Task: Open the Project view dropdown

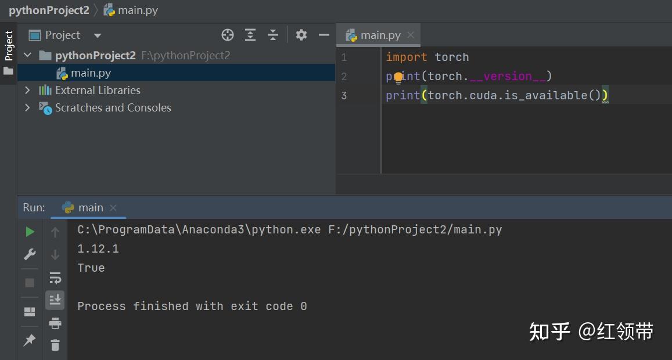Action: point(96,35)
